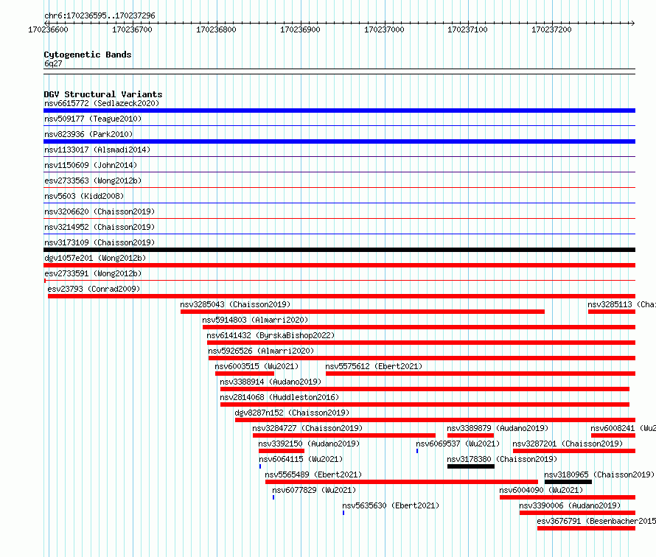Screen dimensions: 656x557
Task: Open esv3676791 (Besenbacher2015) variant
Action: (x=596, y=521)
